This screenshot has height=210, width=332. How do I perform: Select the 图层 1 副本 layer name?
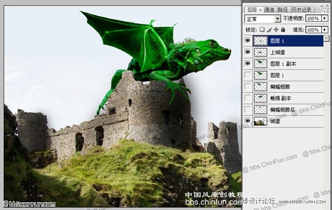coord(283,64)
